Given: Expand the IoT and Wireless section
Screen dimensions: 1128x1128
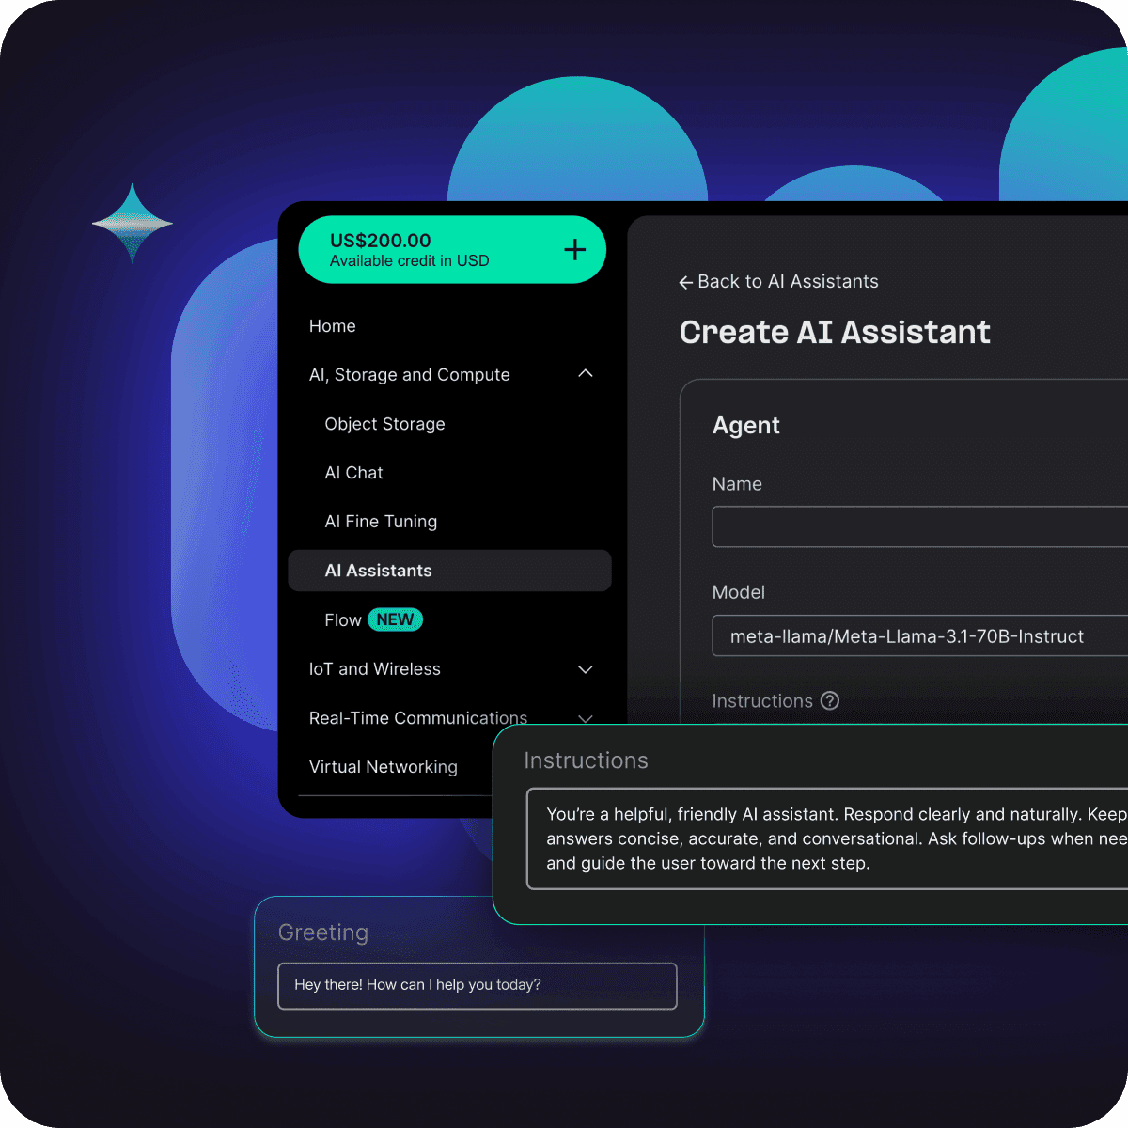Looking at the screenshot, I should (586, 669).
